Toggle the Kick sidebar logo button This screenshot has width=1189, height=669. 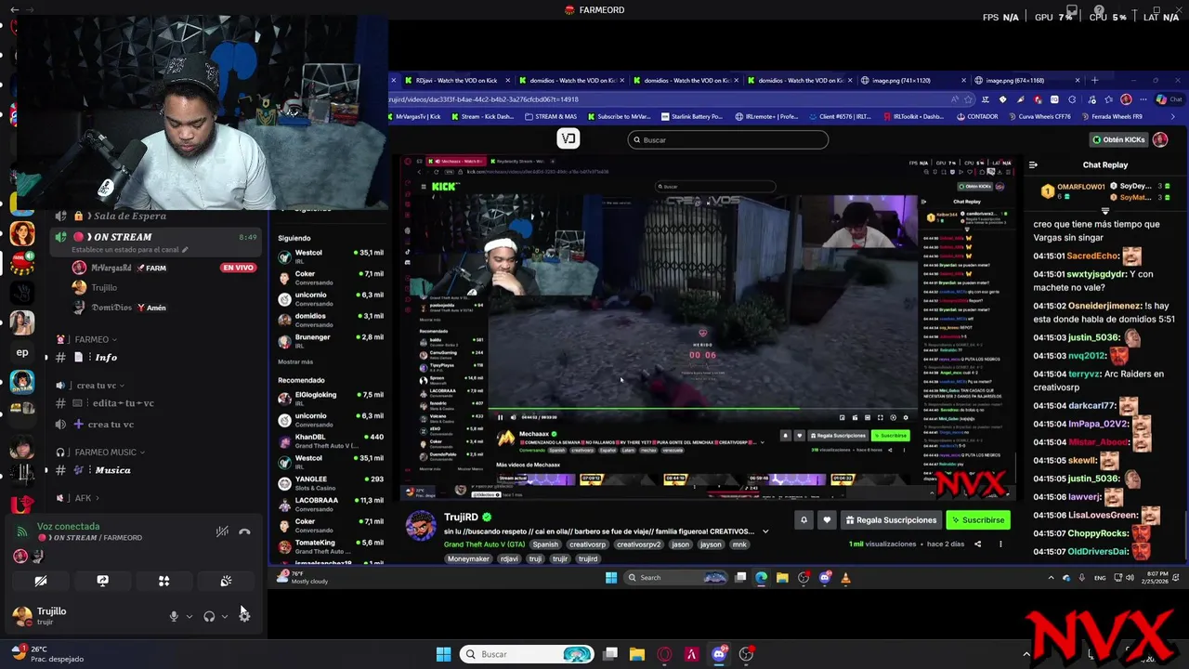568,139
